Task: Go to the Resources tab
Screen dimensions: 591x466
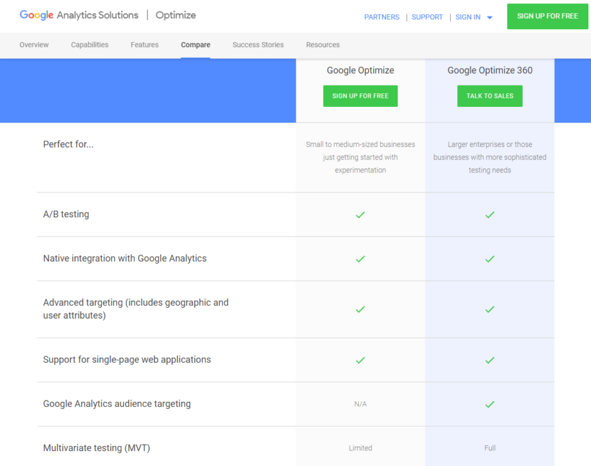Action: tap(322, 45)
